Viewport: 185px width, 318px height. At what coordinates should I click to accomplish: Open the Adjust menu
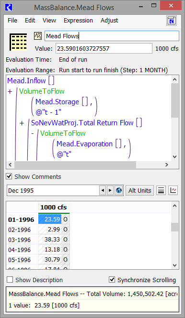(x=109, y=21)
